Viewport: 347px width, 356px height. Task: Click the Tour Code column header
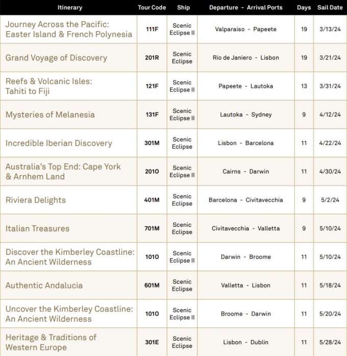(152, 8)
